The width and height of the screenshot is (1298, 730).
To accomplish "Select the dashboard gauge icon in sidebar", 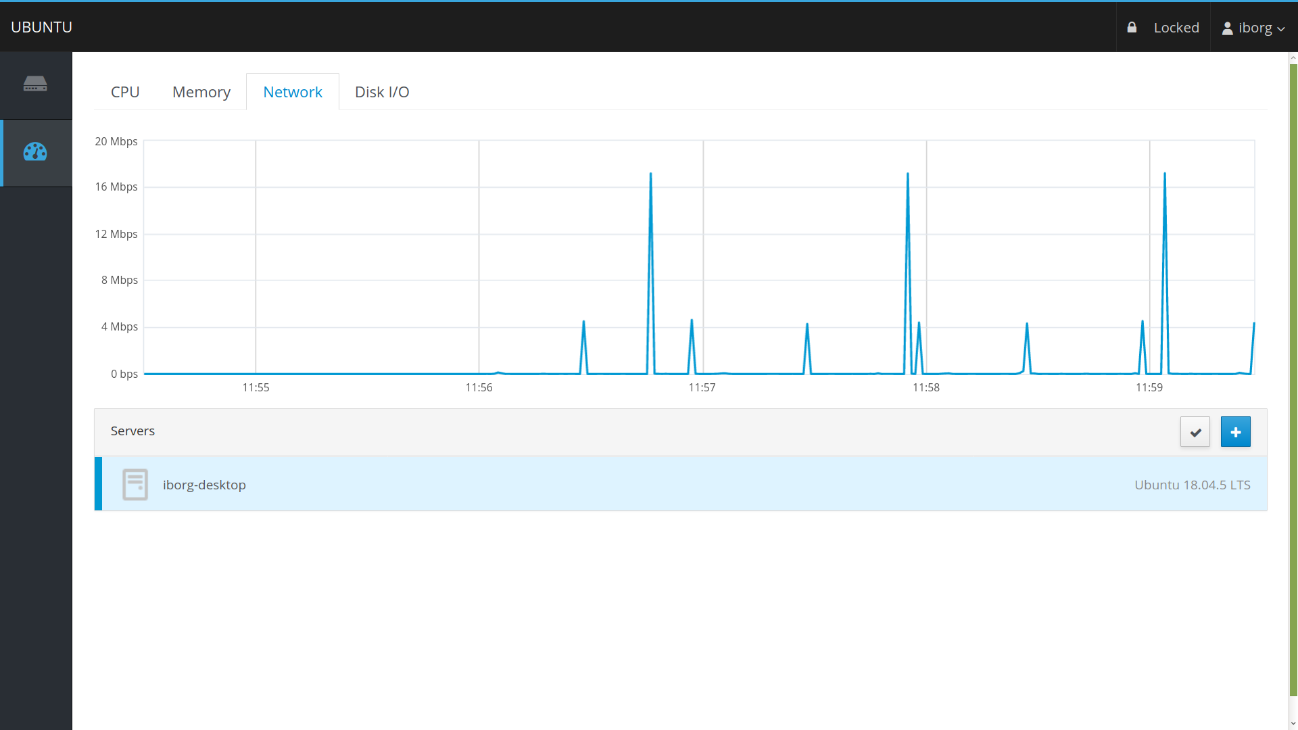I will coord(35,152).
